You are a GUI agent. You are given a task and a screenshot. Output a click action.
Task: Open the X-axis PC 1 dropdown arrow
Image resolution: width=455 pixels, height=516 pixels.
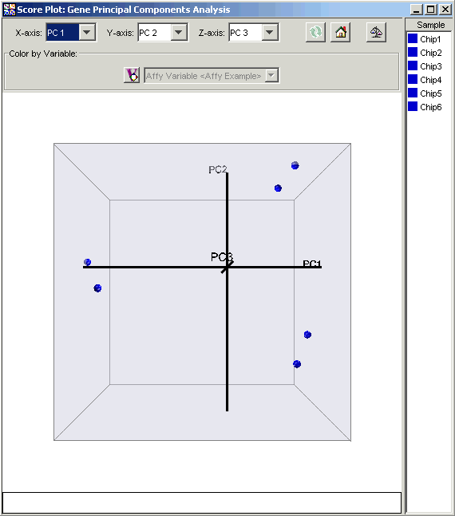tap(87, 32)
